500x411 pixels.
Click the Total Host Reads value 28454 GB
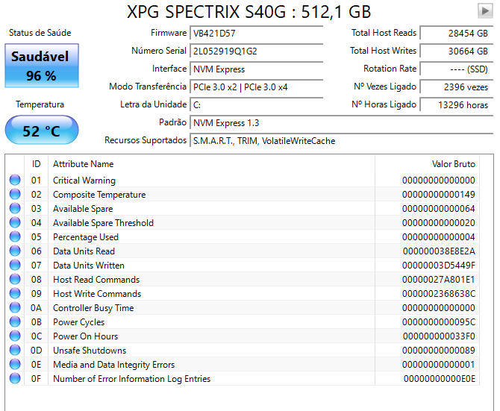click(457, 33)
